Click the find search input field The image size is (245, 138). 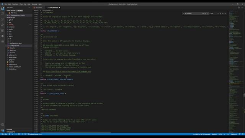193,14
